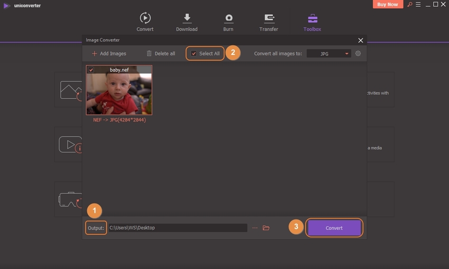Screen dimensions: 449x269
Task: Click the output path field
Action: click(177, 228)
